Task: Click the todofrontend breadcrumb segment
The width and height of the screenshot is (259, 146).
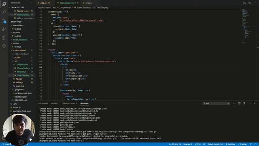Action: coord(44,7)
